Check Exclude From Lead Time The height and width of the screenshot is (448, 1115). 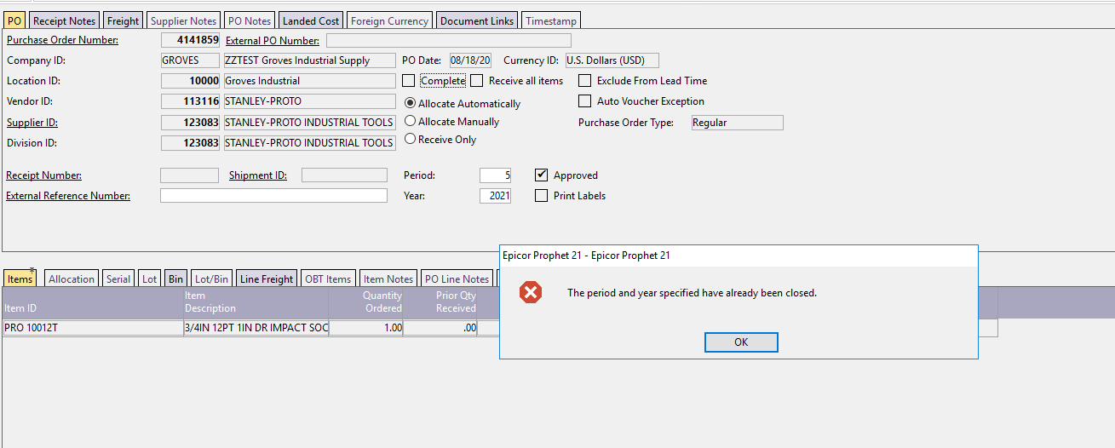[x=585, y=81]
